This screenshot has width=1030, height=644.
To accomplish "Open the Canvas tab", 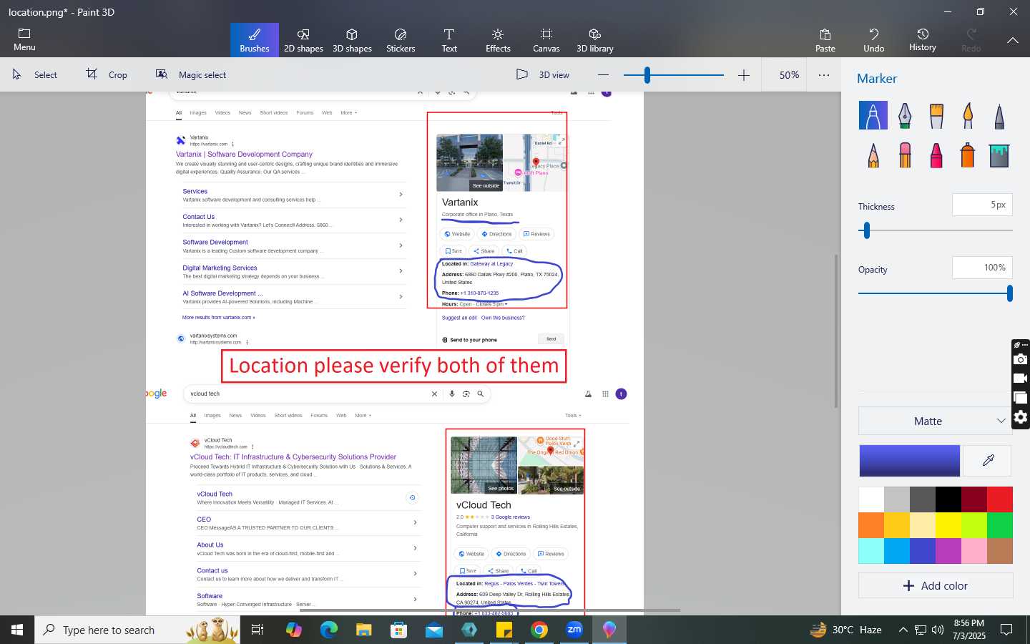I will click(546, 40).
